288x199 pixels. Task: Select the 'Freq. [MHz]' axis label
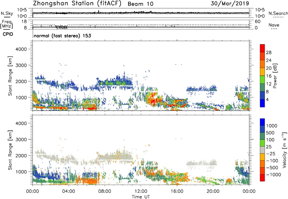tap(6, 24)
